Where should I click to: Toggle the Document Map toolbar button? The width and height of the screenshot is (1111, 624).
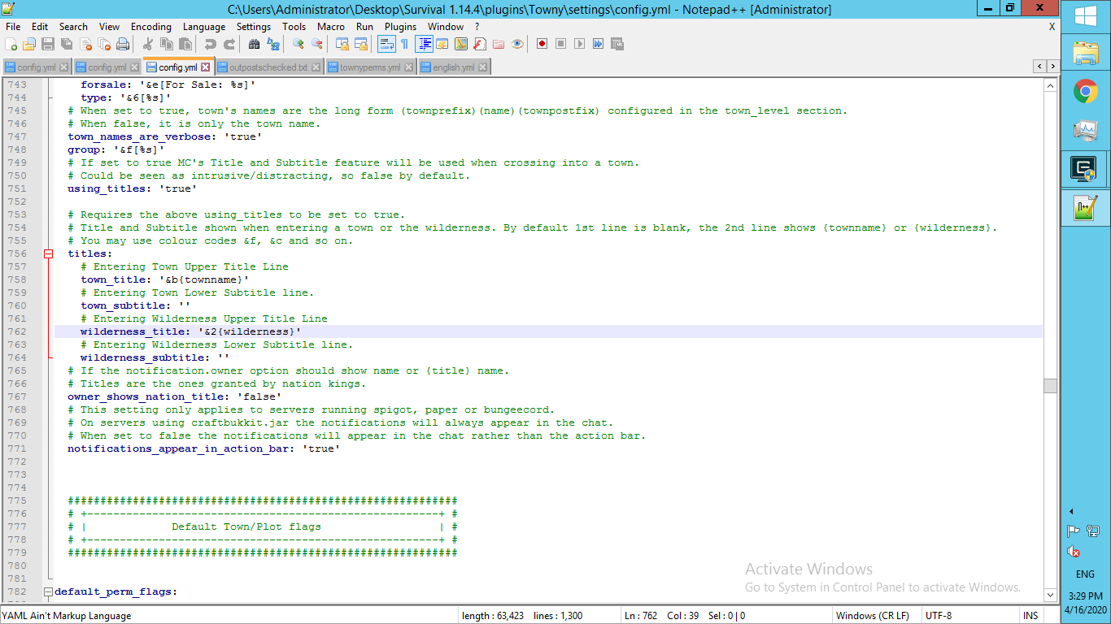[460, 44]
